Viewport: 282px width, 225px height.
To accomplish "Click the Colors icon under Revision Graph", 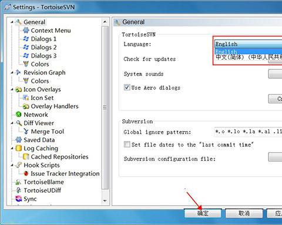I will pos(26,81).
